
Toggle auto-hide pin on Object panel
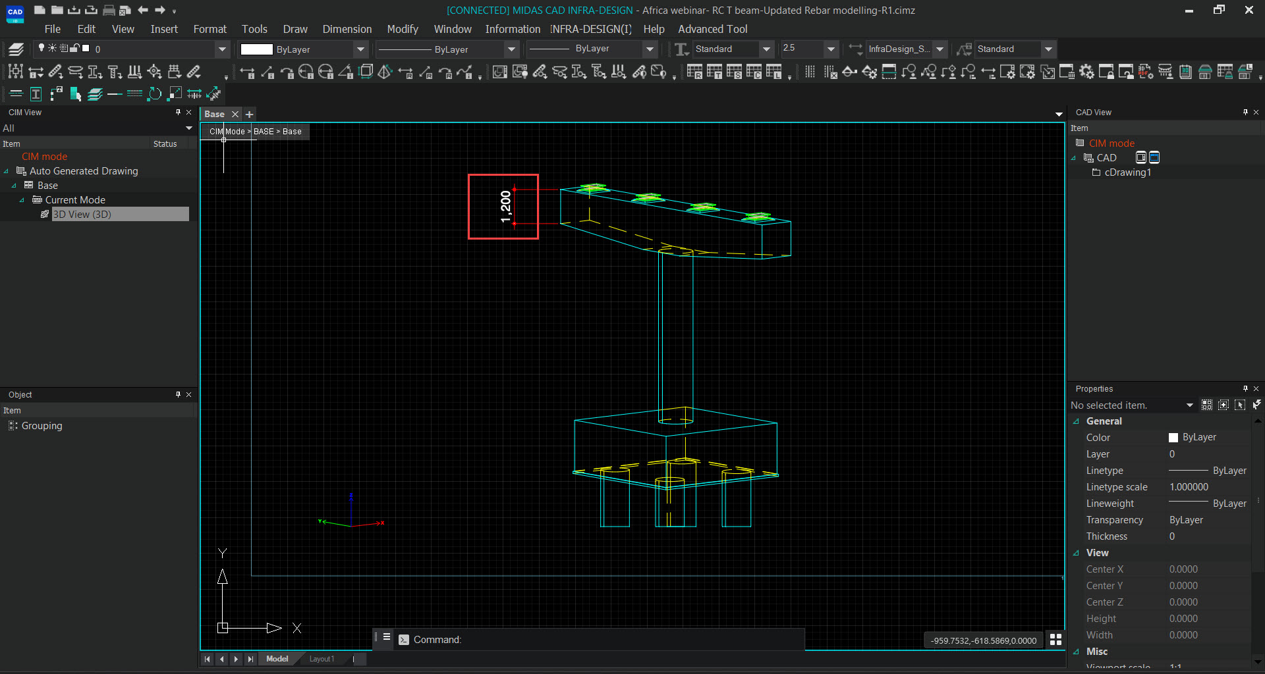click(x=178, y=394)
